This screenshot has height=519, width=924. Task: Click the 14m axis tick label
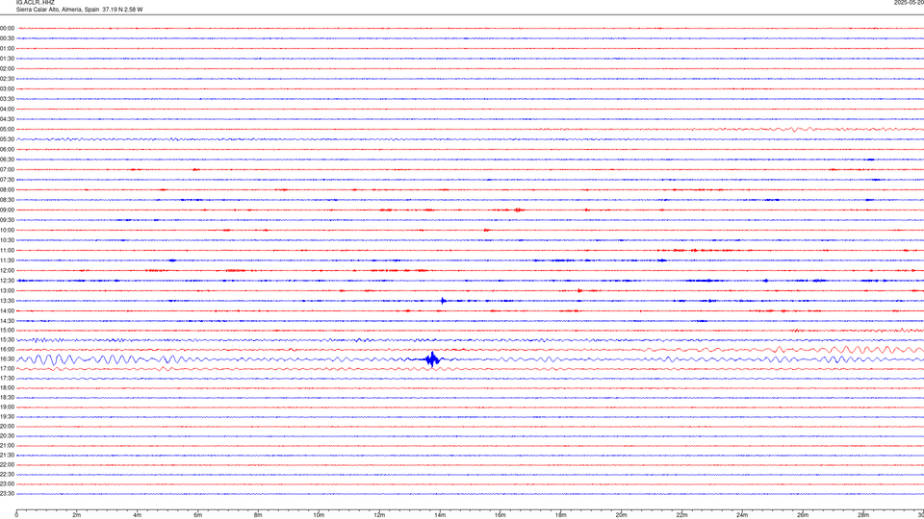[440, 515]
